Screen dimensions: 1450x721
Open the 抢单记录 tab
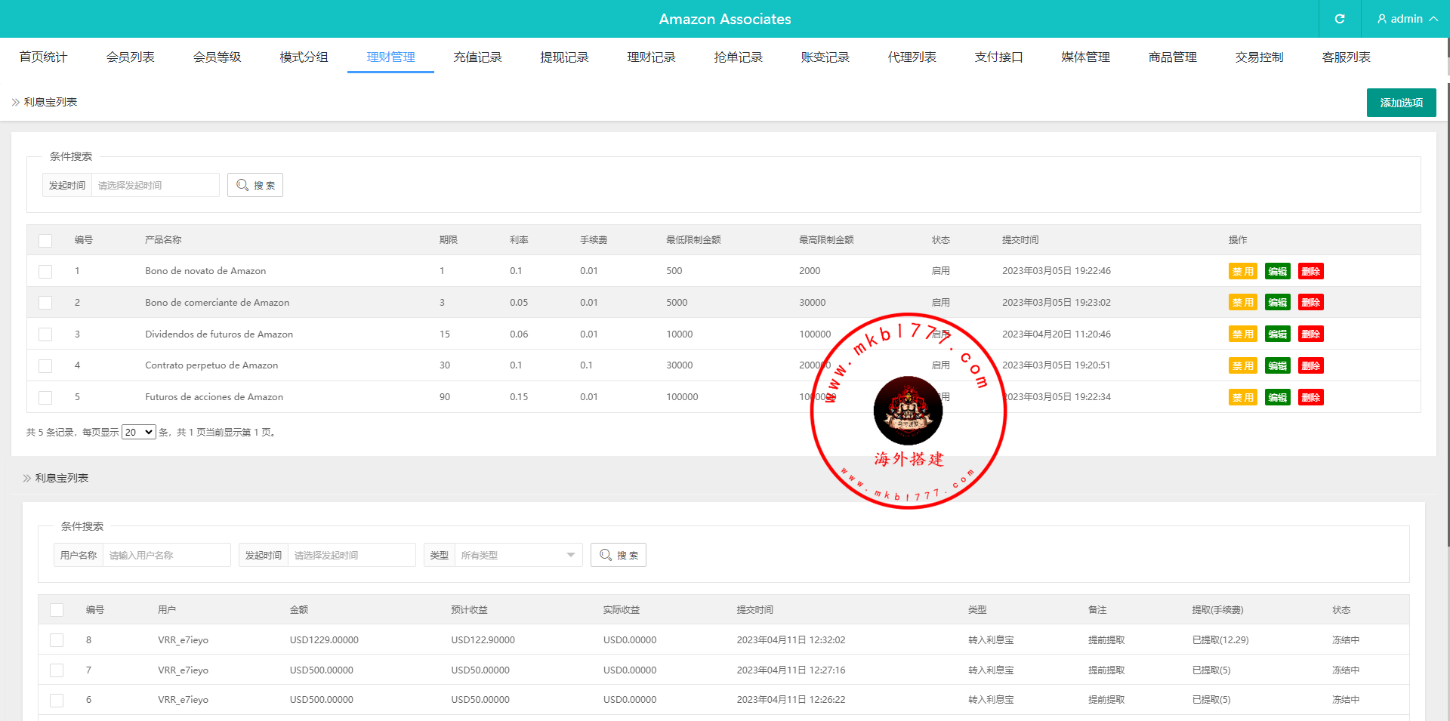[x=738, y=57]
